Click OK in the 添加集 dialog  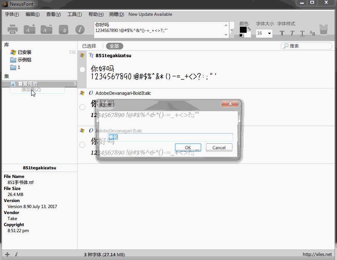(x=188, y=147)
